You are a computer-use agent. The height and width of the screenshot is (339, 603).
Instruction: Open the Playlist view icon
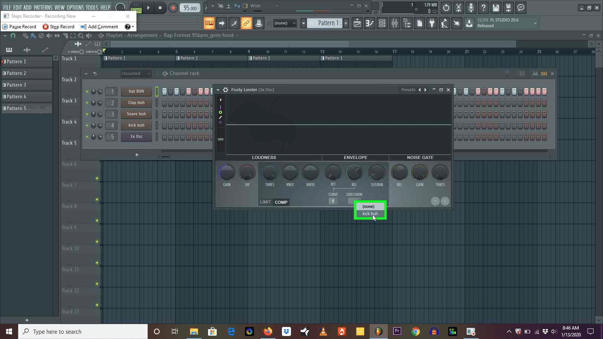click(357, 23)
